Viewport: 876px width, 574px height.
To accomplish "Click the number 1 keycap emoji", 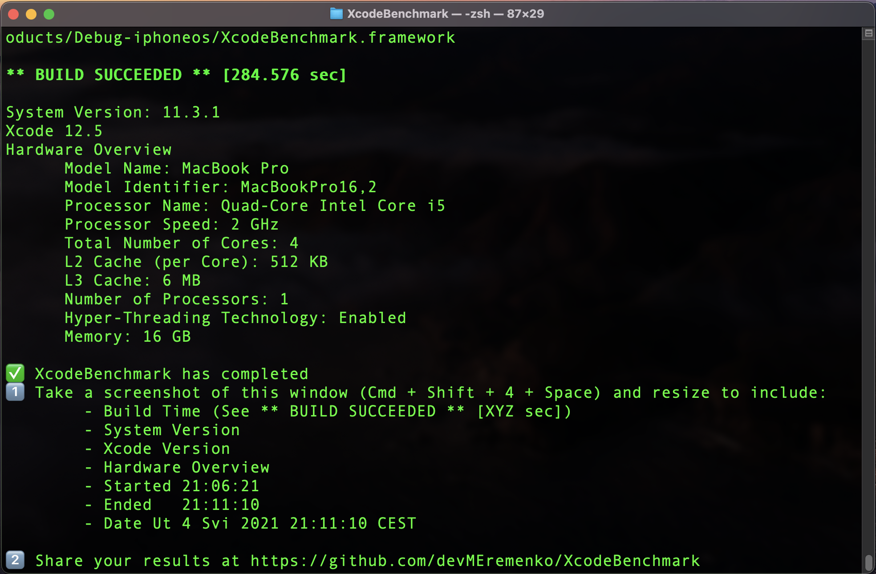I will [15, 392].
